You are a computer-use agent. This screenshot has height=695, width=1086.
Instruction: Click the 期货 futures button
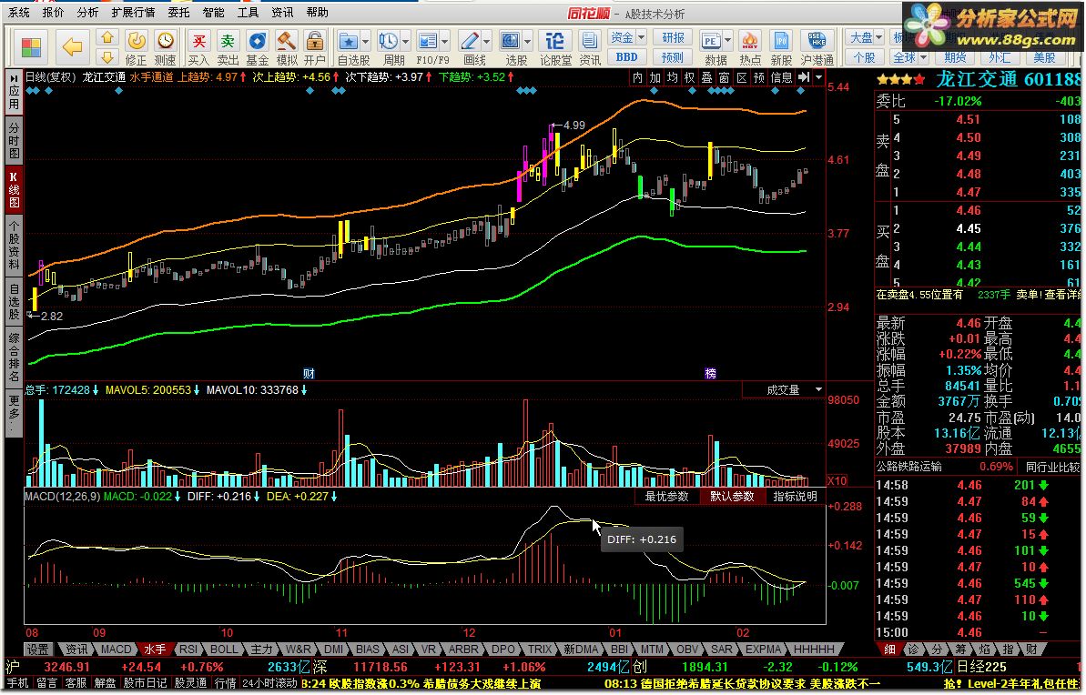(x=956, y=57)
